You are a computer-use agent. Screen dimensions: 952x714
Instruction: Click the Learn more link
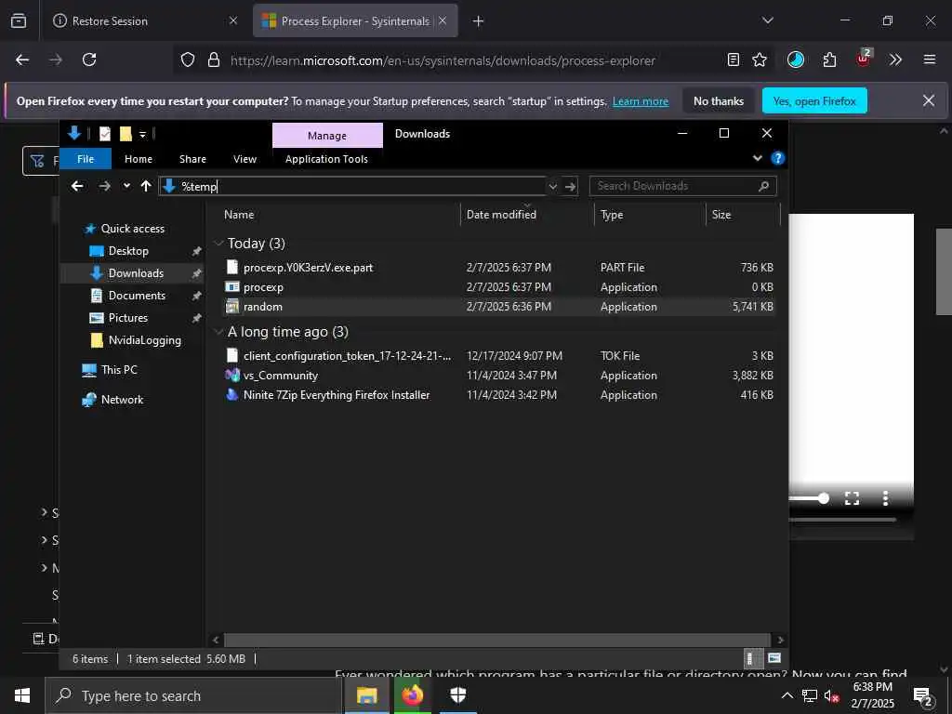[641, 101]
